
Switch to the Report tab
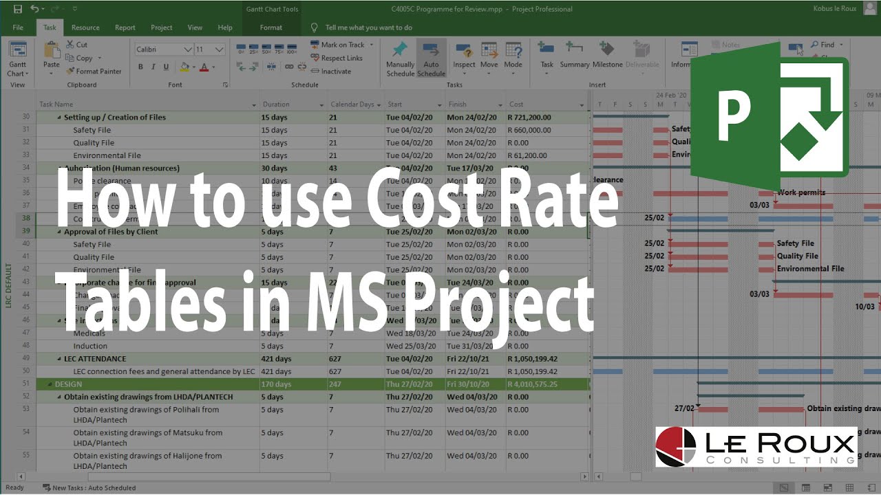point(125,27)
